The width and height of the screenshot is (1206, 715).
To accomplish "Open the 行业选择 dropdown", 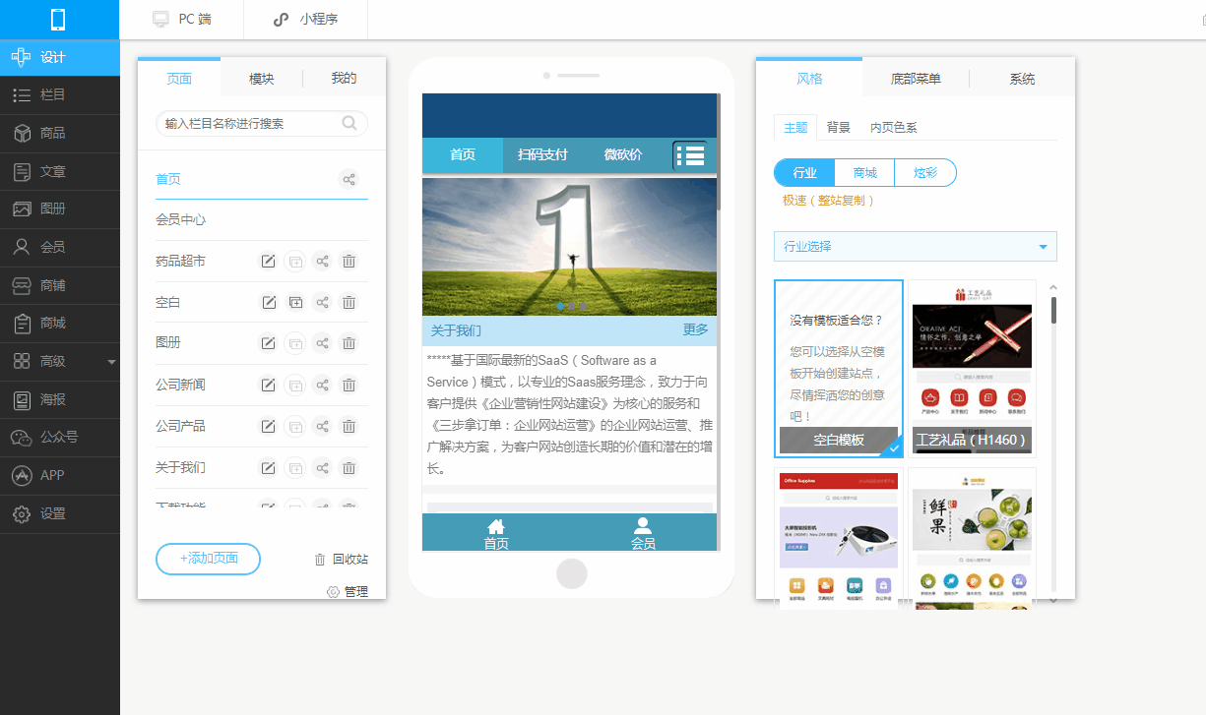I will click(916, 247).
